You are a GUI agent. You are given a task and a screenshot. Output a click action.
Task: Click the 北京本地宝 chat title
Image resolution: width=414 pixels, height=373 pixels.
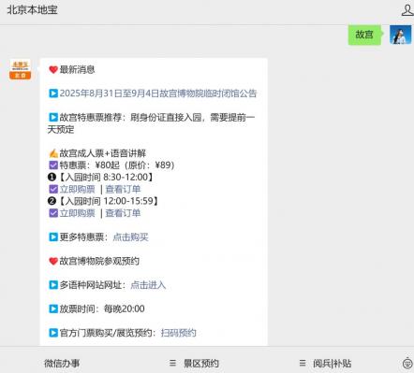(x=32, y=9)
